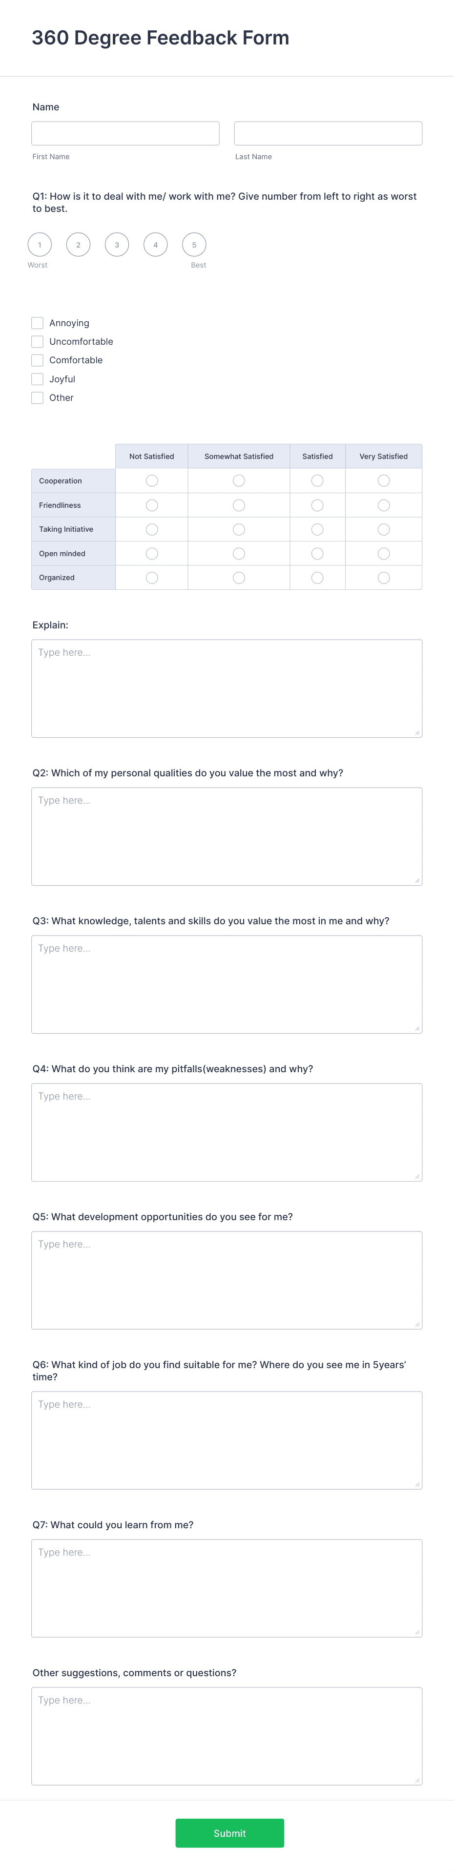
Task: Click the Other suggestions comments text area
Action: (x=227, y=1736)
